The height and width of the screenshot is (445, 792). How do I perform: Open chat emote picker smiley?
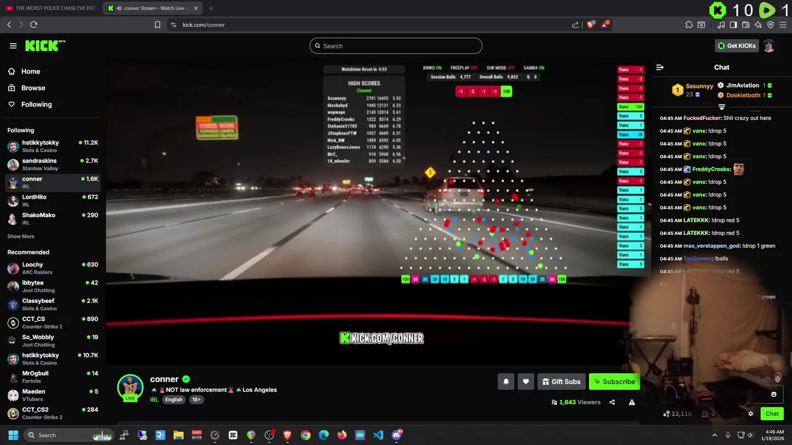pyautogui.click(x=773, y=394)
